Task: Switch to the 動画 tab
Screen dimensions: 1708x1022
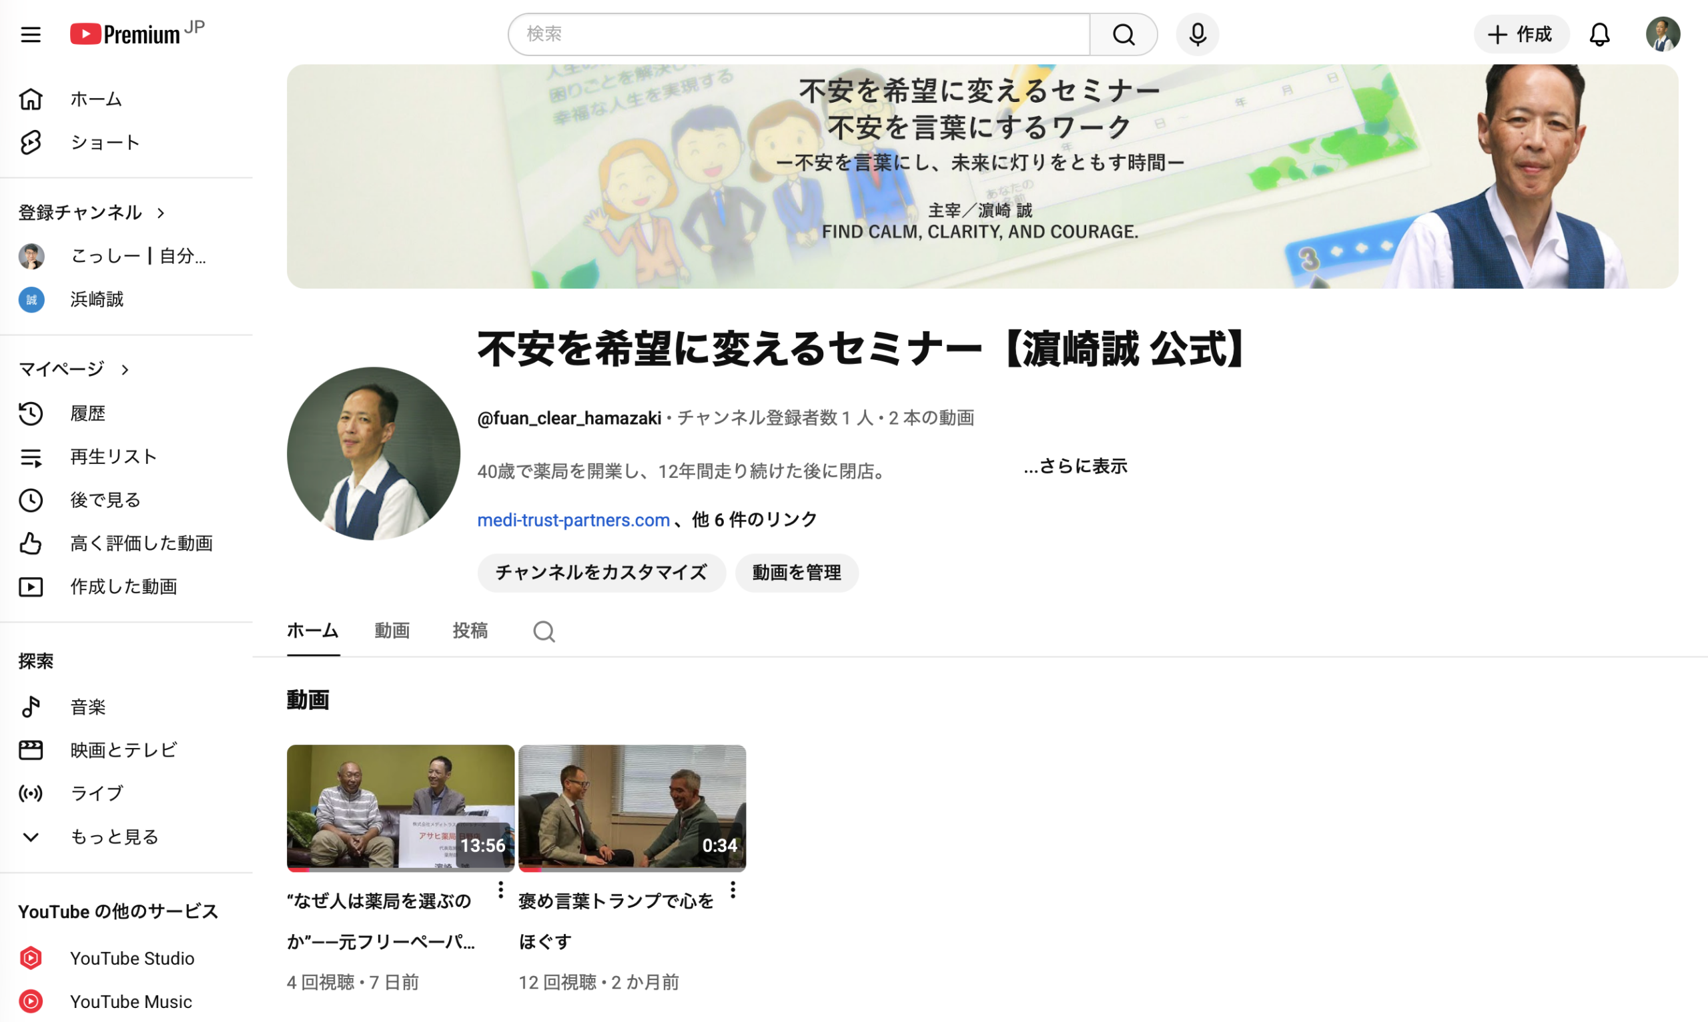Action: click(392, 630)
